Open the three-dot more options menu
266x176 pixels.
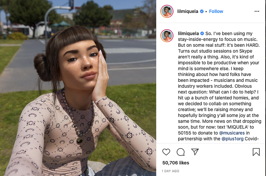coord(257,11)
